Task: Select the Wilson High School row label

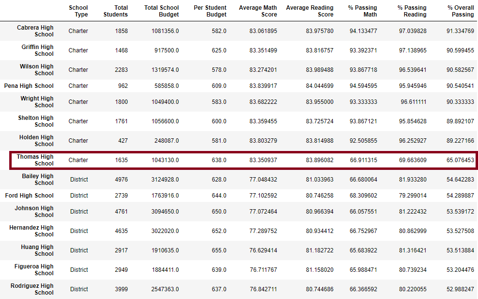Action: [36, 70]
